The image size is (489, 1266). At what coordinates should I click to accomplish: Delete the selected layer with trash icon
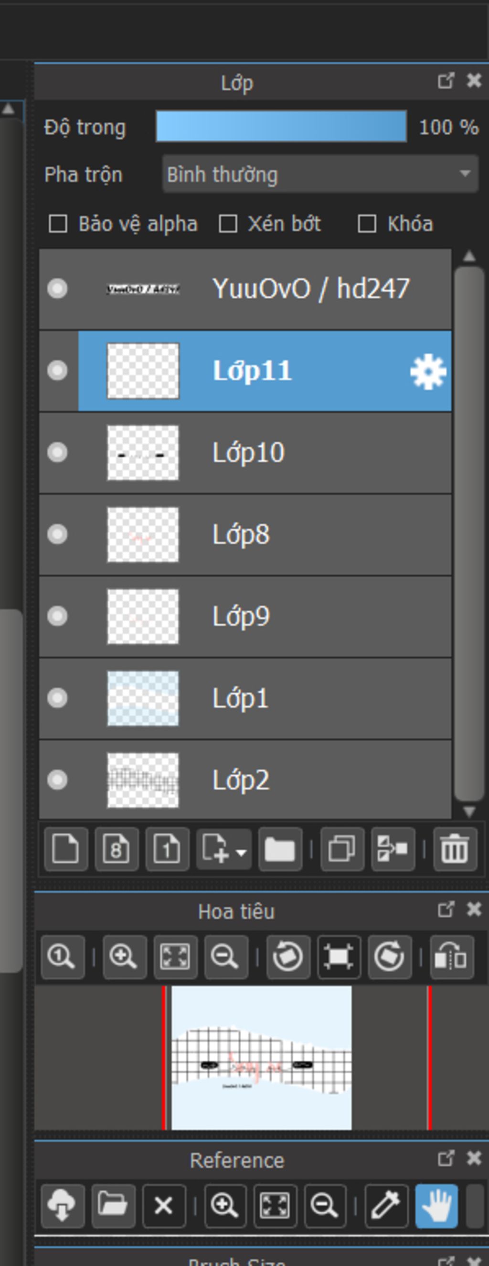coord(455,849)
